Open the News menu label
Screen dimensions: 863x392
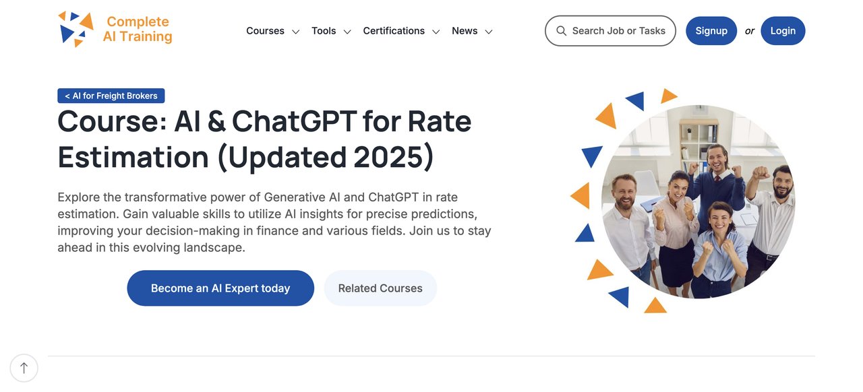[465, 31]
